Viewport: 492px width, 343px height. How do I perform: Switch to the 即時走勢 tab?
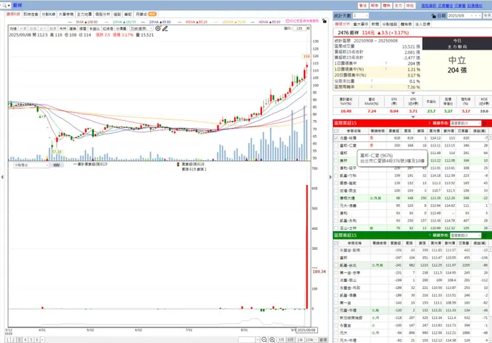31,14
